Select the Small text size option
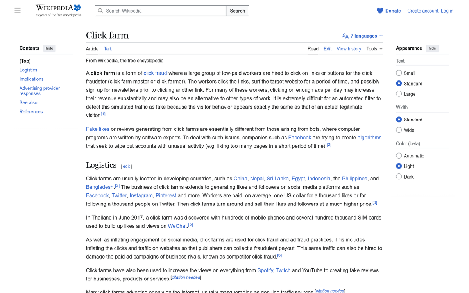Viewport: 469px width, 293px height. click(399, 73)
